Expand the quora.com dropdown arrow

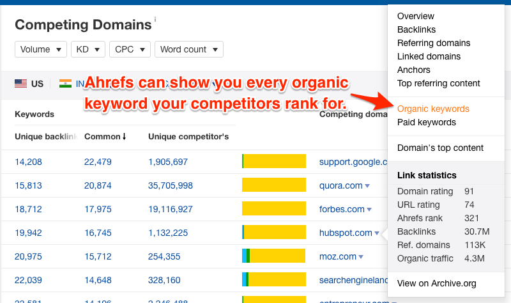point(367,186)
